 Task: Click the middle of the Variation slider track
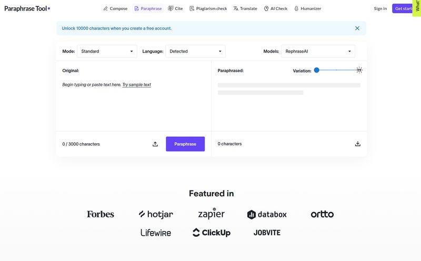336,70
